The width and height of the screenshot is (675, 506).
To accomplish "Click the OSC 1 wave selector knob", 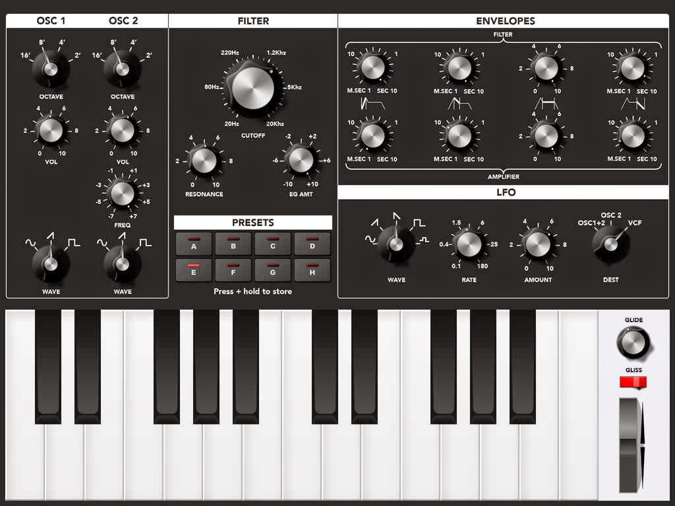I will pos(51,264).
